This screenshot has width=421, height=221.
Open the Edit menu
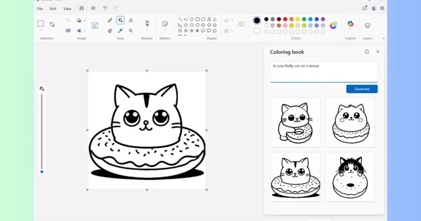[x=53, y=9]
